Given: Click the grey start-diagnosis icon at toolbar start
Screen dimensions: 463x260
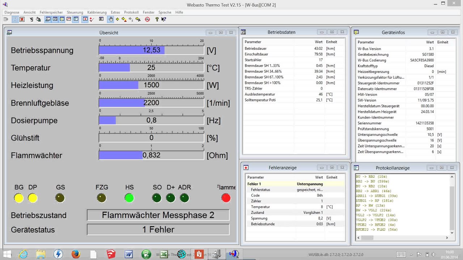Looking at the screenshot, I should point(6,19).
